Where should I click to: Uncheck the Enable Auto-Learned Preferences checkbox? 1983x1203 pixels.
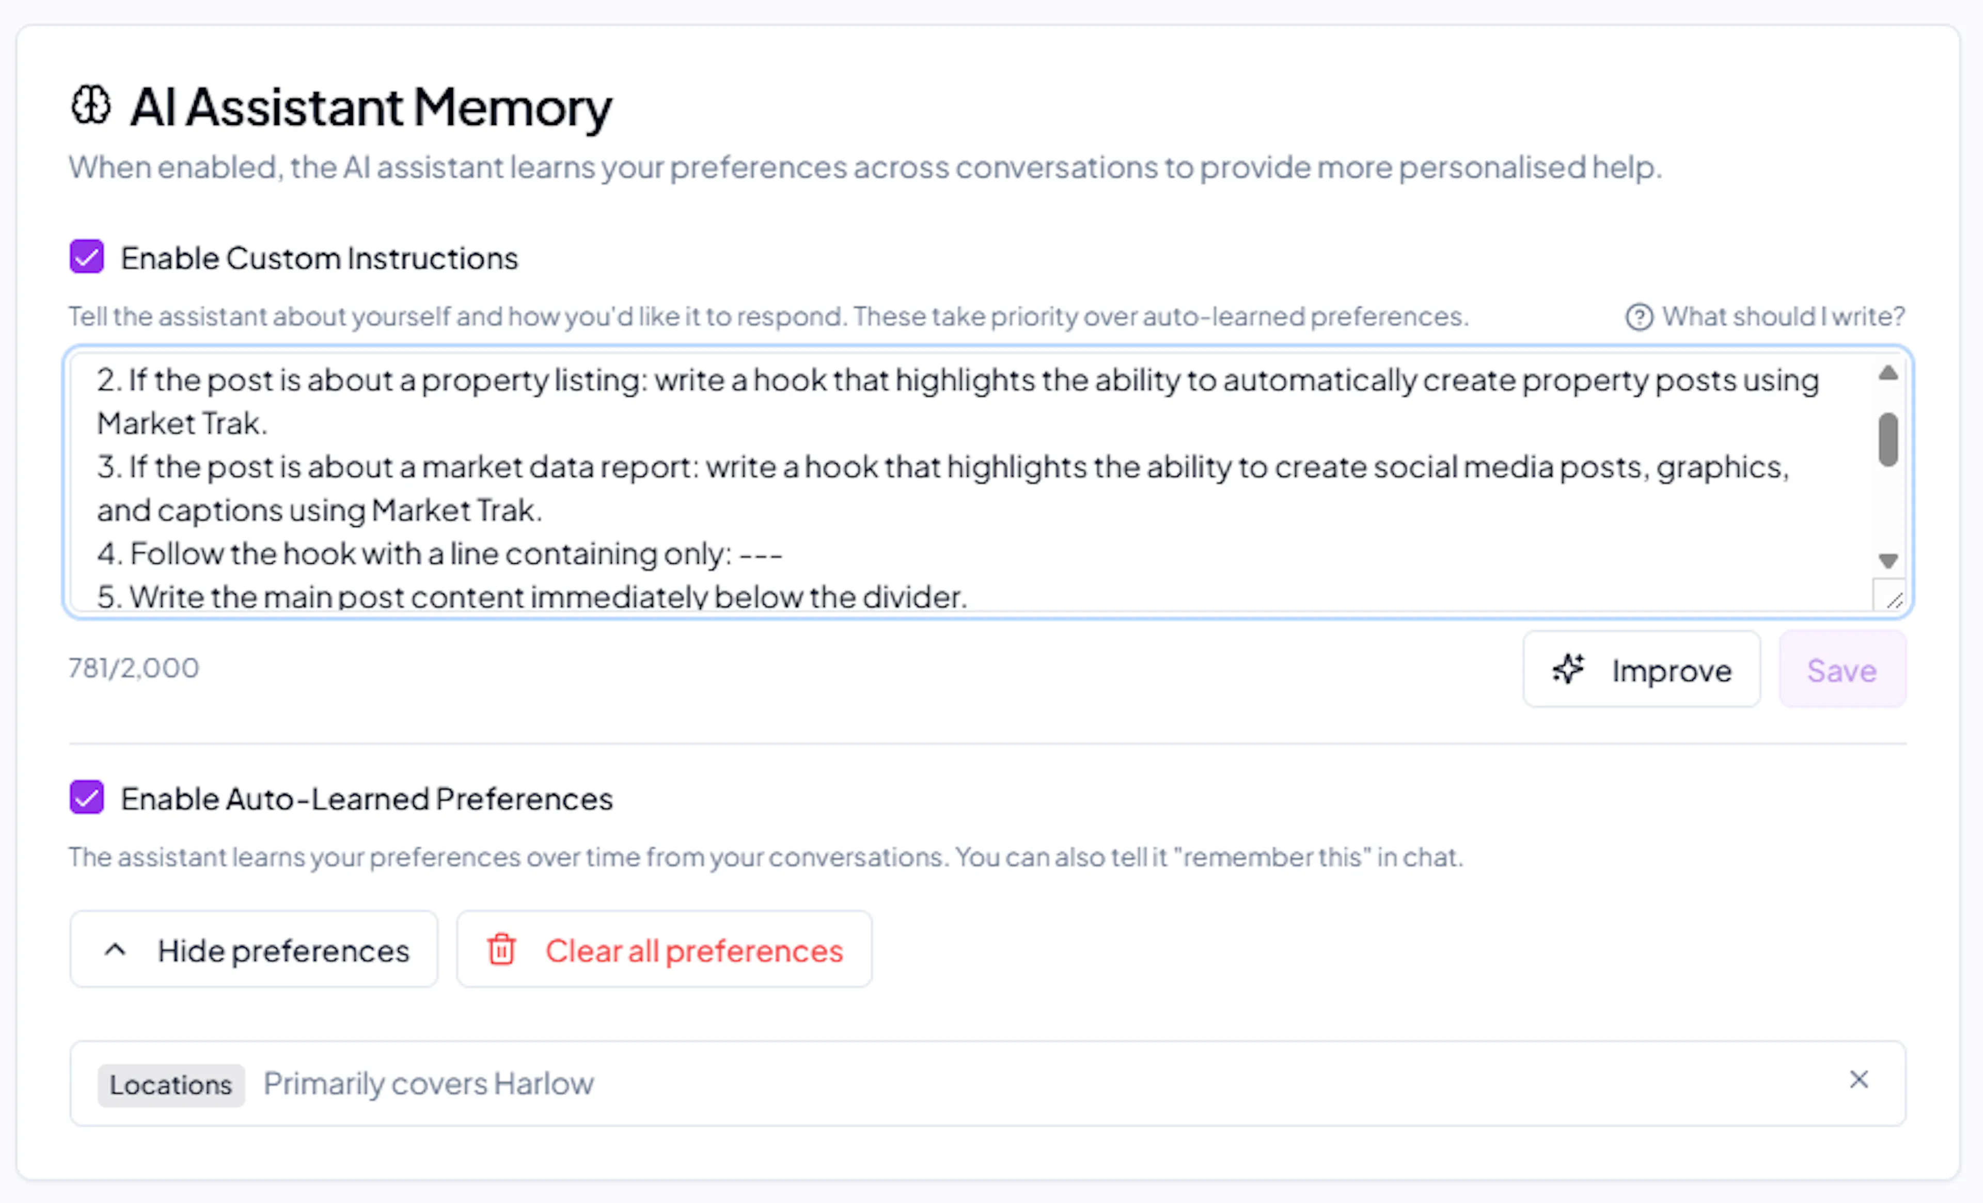click(x=87, y=798)
